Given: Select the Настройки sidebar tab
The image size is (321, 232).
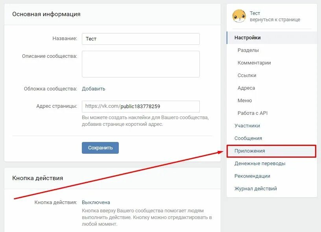Looking at the screenshot, I should pos(272,38).
